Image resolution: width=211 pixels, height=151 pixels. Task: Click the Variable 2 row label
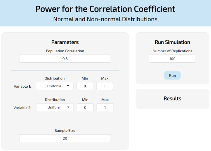tap(22, 108)
